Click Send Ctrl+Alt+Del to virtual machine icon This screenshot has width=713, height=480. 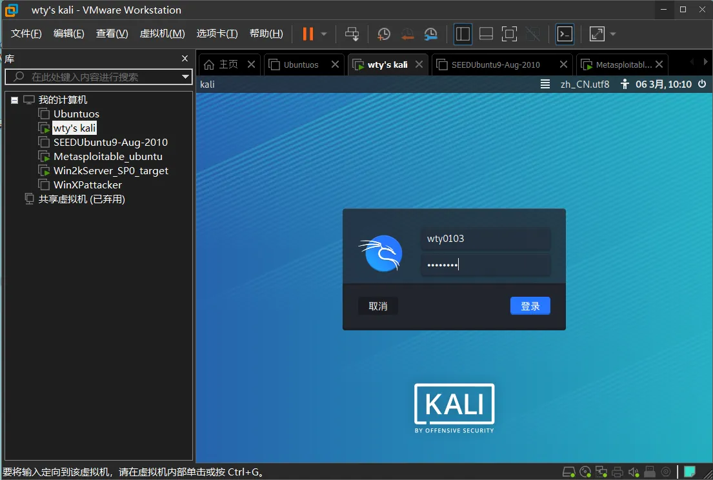[x=352, y=34]
